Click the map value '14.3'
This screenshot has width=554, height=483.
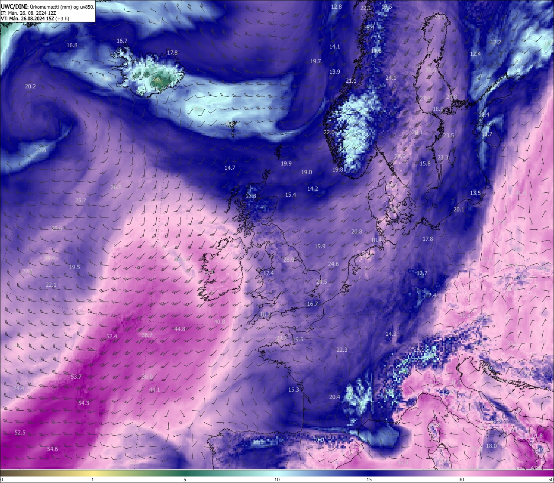tap(391, 334)
